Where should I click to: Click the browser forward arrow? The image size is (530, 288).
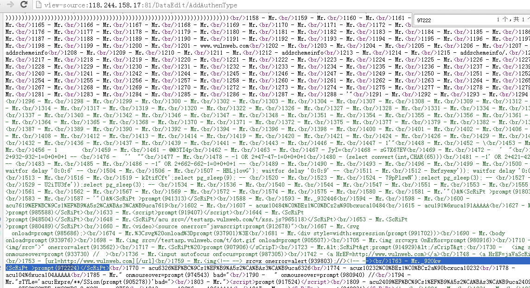[11, 5]
